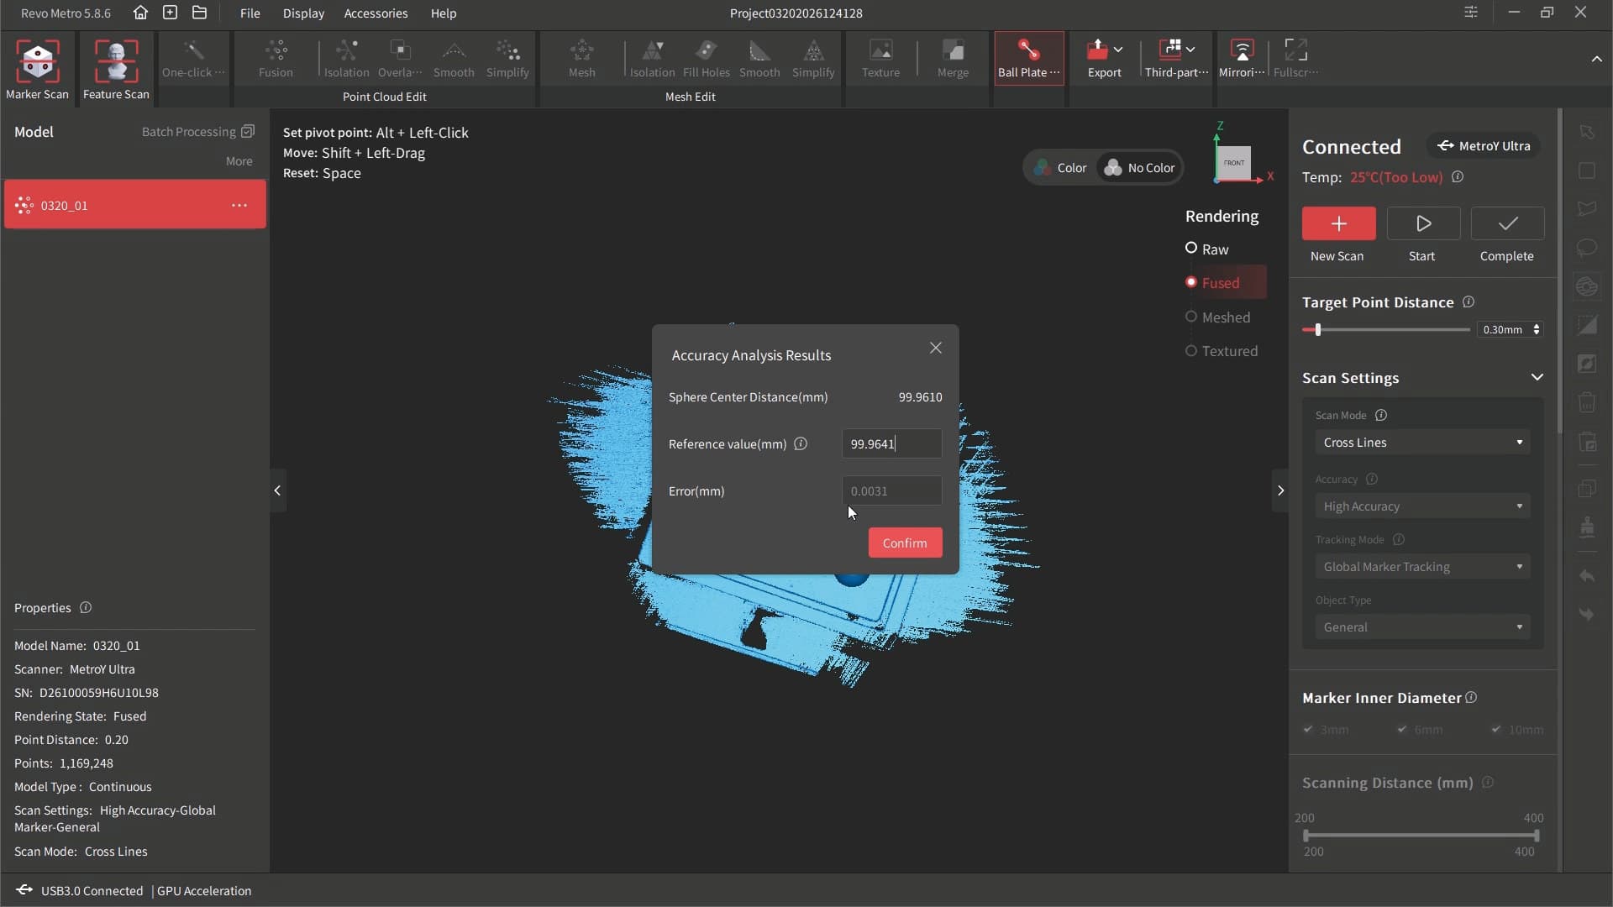This screenshot has width=1613, height=907.
Task: Switch display to Color mode
Action: coord(1060,168)
